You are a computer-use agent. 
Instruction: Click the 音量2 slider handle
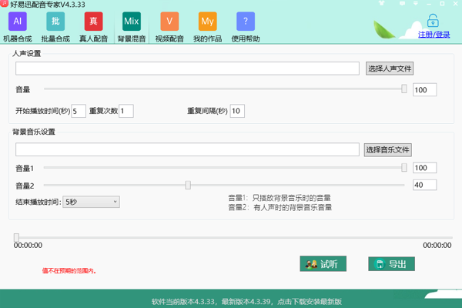(187, 185)
